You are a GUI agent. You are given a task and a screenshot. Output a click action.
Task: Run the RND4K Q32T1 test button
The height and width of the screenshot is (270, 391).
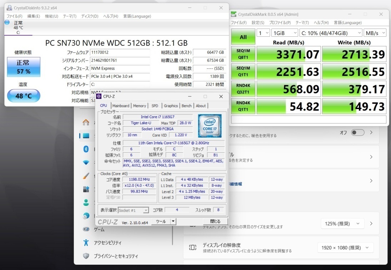[x=243, y=89]
